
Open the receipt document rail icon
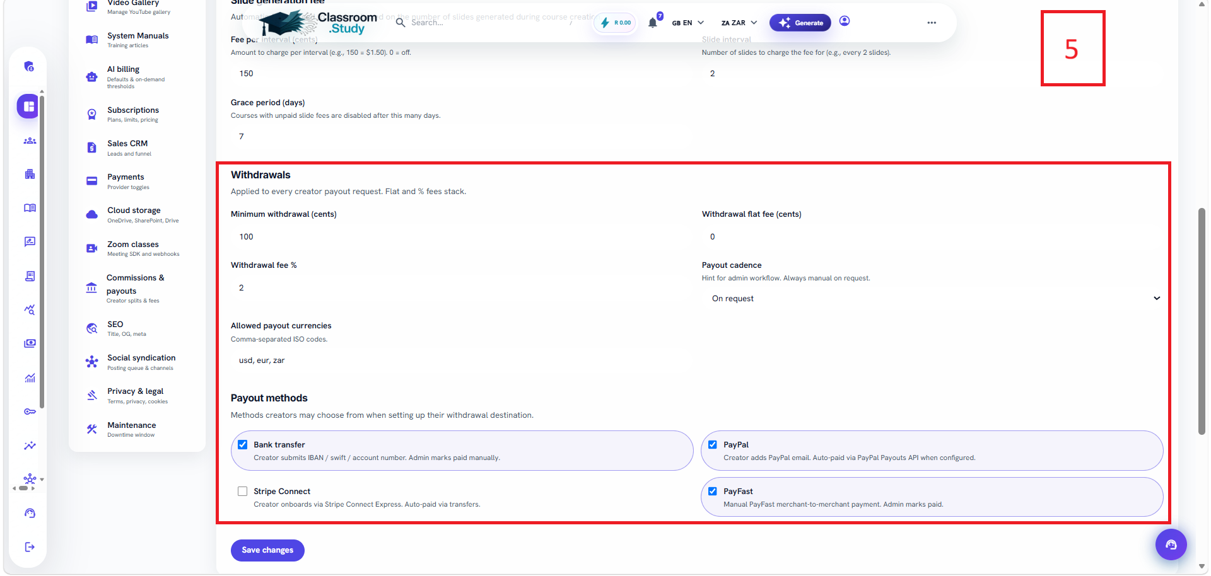[30, 276]
